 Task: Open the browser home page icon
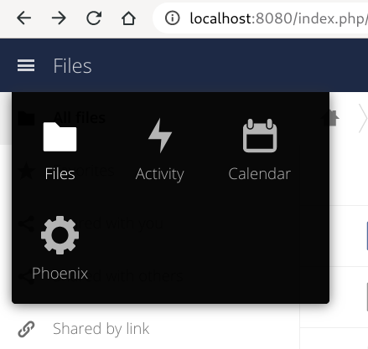point(128,18)
